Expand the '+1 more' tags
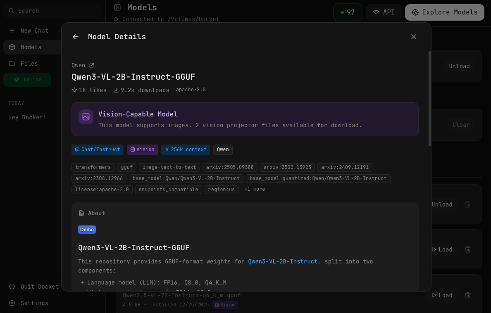This screenshot has height=313, width=491. pyautogui.click(x=255, y=189)
